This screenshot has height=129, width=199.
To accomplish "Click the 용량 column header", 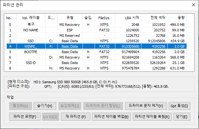I will [177, 18].
